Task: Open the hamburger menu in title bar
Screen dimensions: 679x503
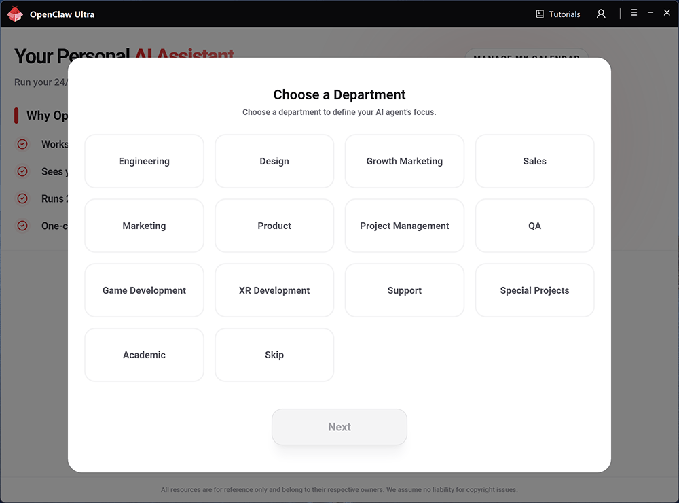Action: [x=634, y=12]
